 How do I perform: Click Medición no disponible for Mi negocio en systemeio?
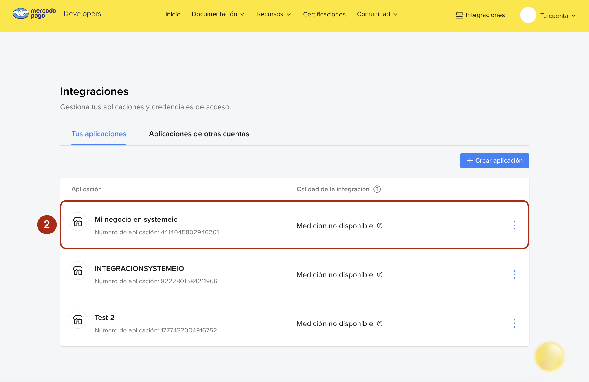pyautogui.click(x=335, y=226)
